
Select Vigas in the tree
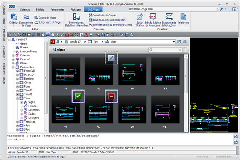click(31, 102)
